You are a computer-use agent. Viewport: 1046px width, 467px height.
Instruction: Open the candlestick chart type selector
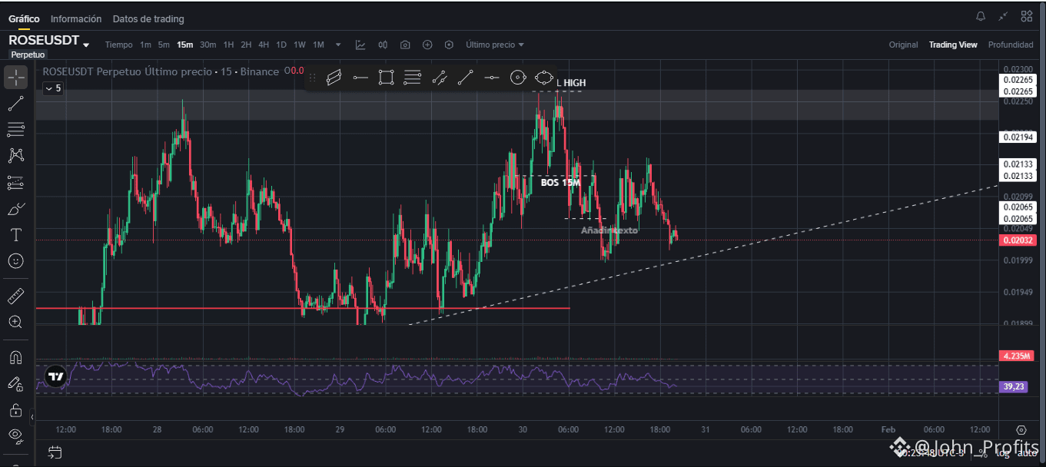point(383,45)
